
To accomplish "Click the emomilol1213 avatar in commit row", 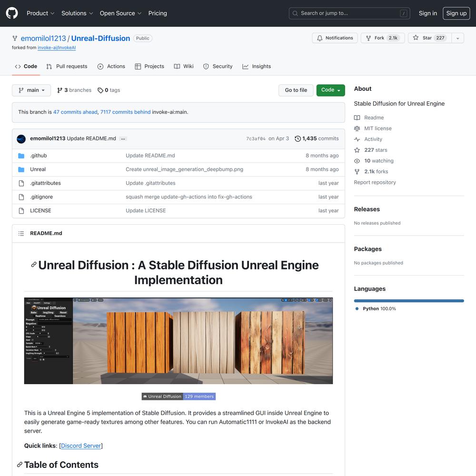I will pyautogui.click(x=21, y=139).
